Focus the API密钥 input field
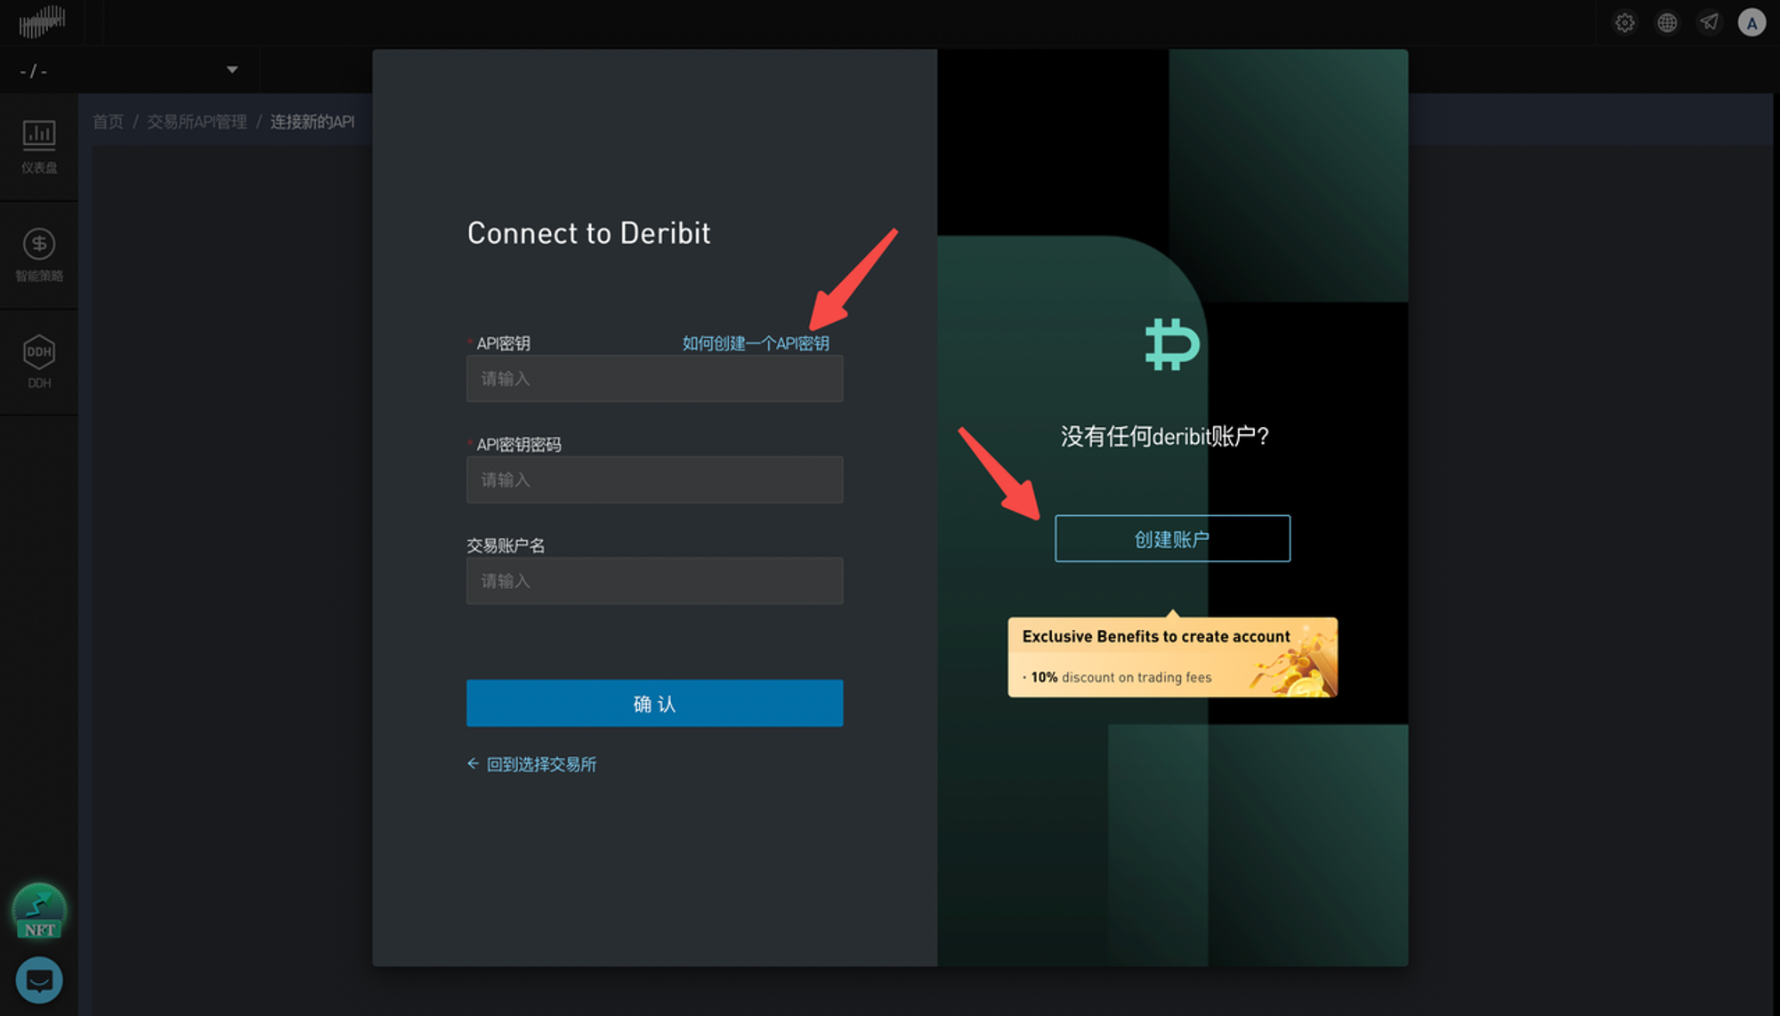The height and width of the screenshot is (1016, 1780). coord(654,379)
